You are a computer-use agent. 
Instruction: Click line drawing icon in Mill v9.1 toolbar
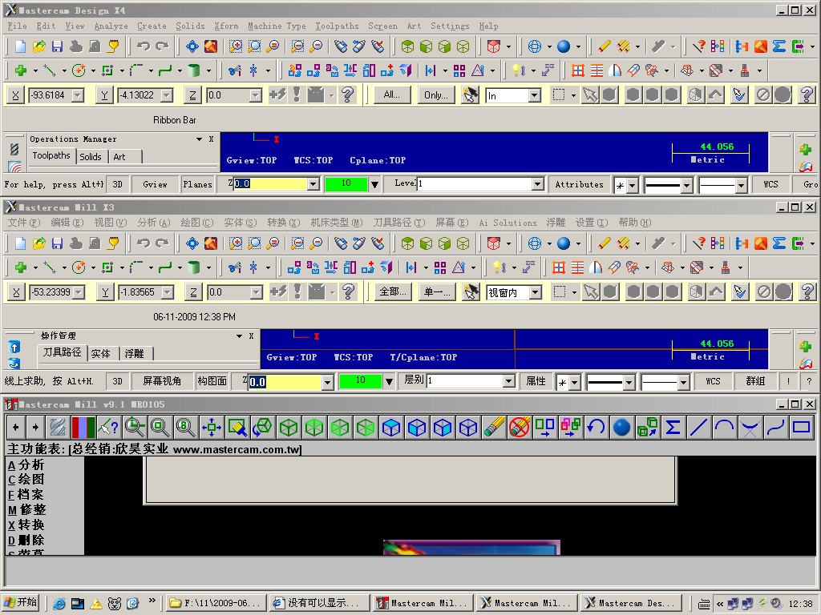pyautogui.click(x=698, y=428)
